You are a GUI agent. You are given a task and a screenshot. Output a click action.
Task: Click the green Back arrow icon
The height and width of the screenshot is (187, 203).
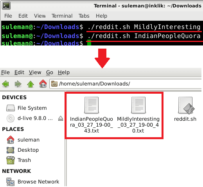[x=5, y=84]
